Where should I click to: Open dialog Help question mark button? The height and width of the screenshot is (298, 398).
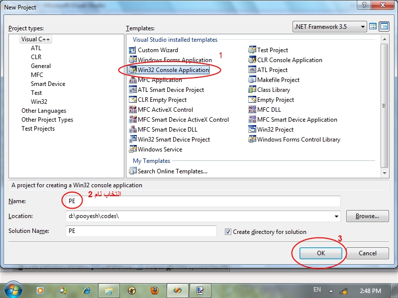point(364,5)
